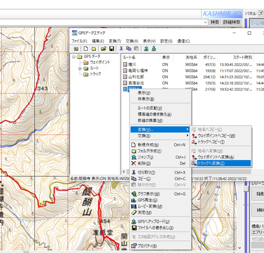Screen dimensions: 264x253
Task: Choose ルートの反転 in the context menu
Action: (161, 108)
